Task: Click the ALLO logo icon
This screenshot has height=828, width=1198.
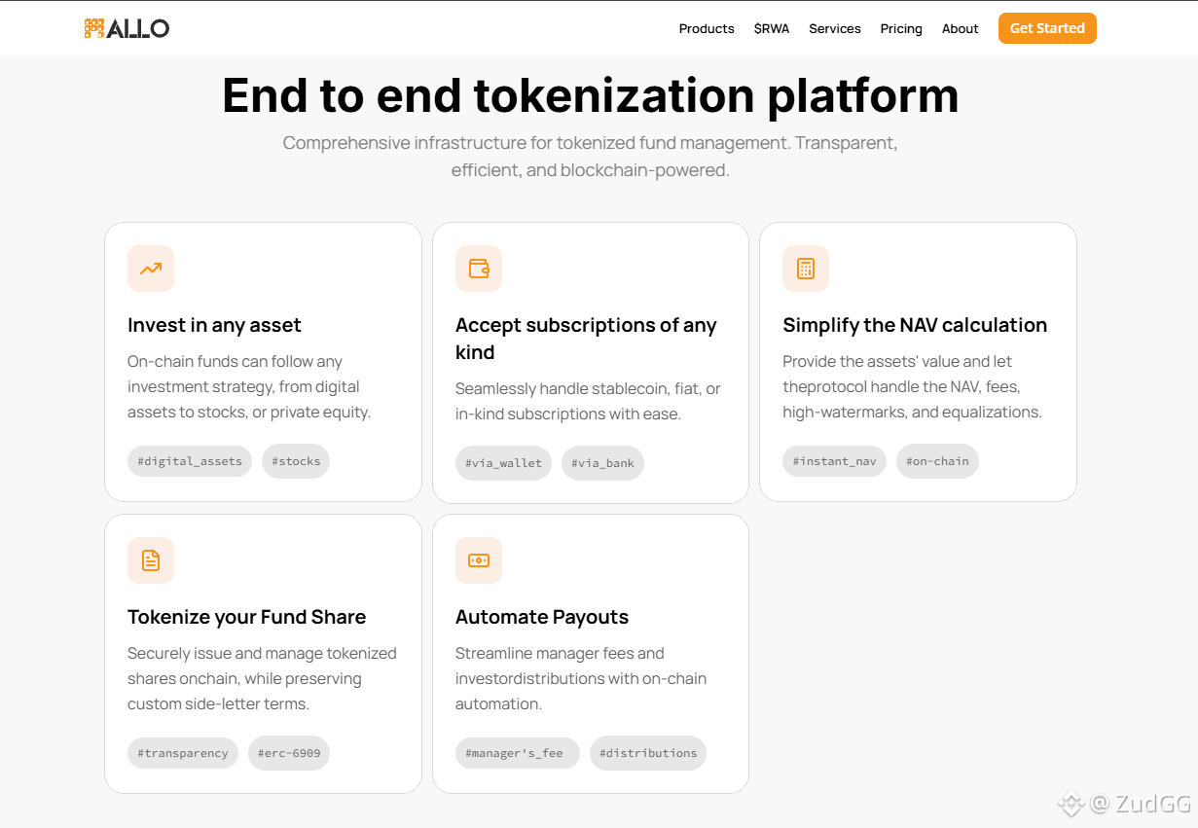Action: coord(94,28)
